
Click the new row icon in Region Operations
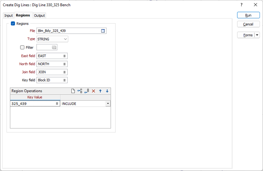click(73, 91)
